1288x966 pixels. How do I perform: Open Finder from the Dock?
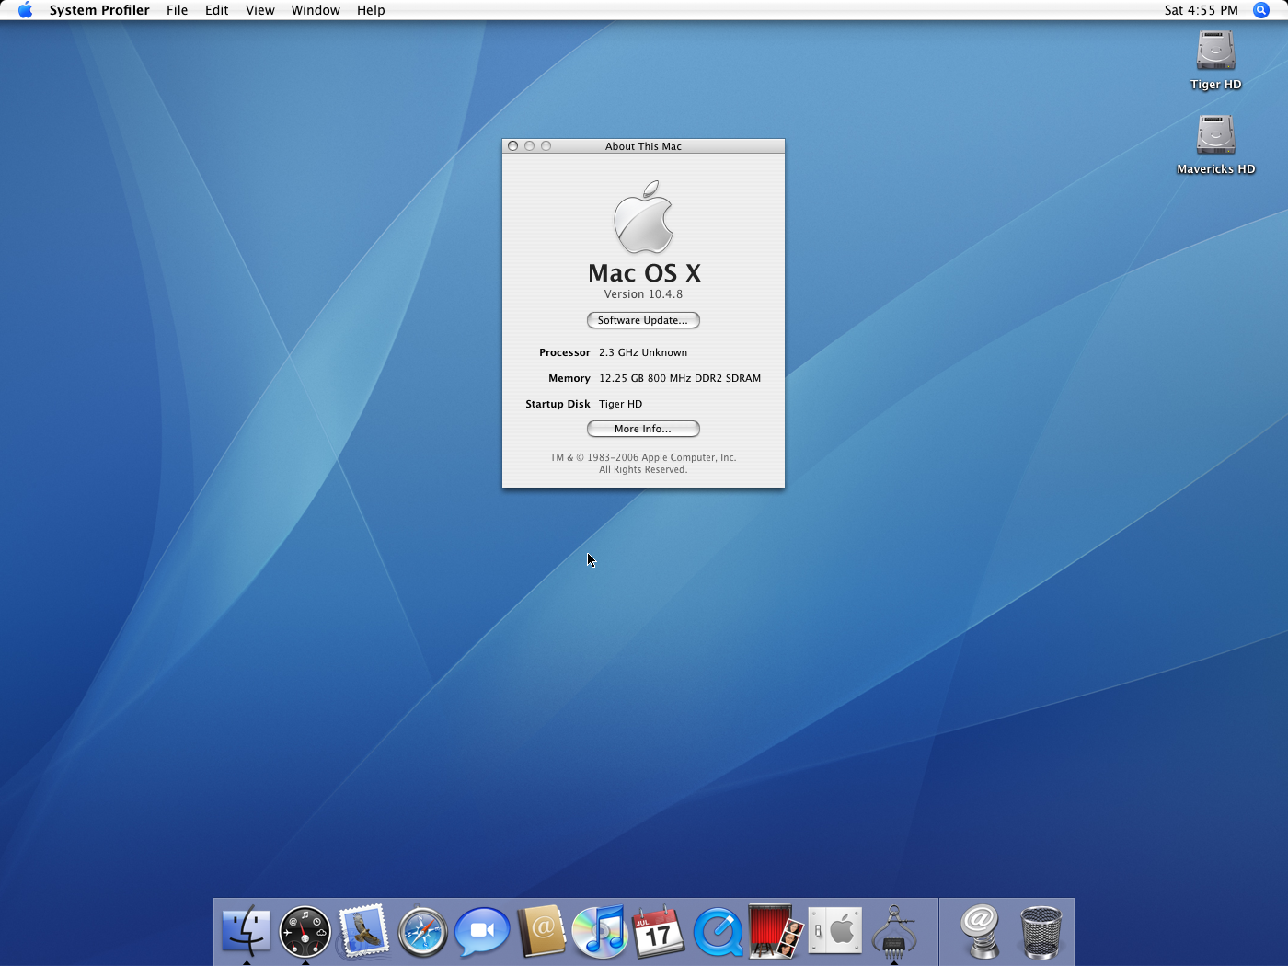(x=247, y=931)
